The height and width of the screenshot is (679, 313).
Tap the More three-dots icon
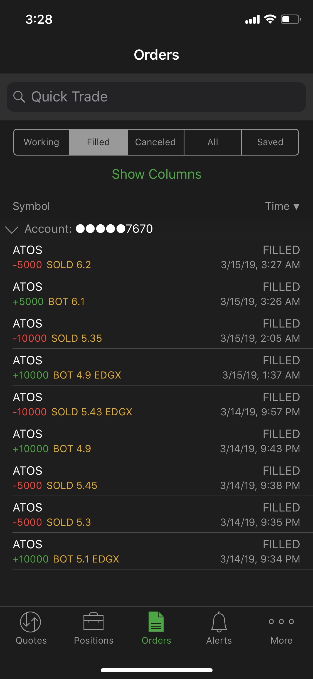(x=281, y=622)
